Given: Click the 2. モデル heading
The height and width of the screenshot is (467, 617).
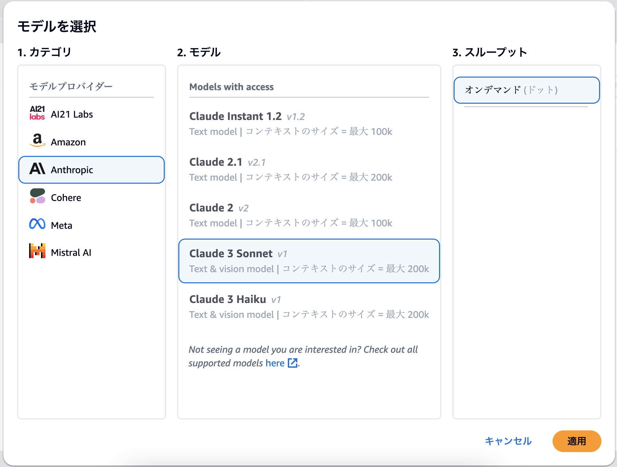Looking at the screenshot, I should 199,52.
